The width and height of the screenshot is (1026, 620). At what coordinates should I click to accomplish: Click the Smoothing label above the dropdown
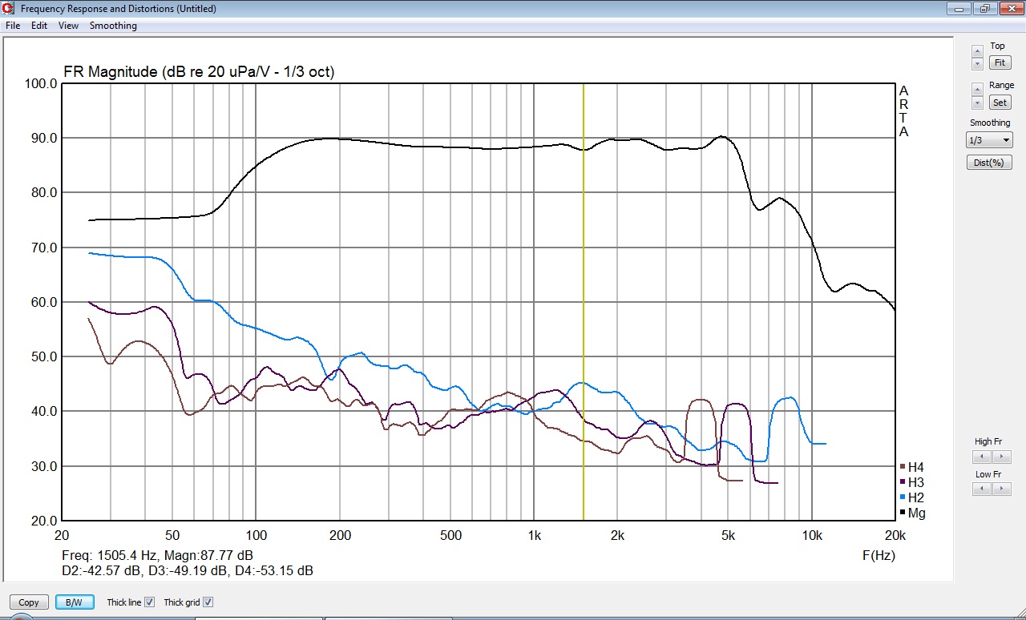[x=990, y=123]
